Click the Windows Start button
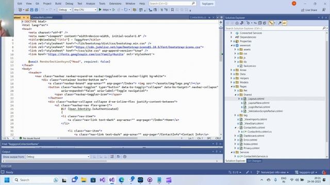 click(x=7, y=180)
